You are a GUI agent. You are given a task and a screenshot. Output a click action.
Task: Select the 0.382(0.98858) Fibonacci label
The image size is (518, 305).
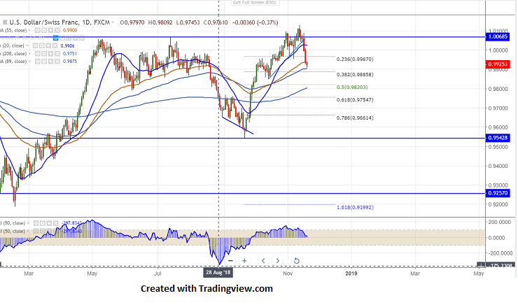click(355, 75)
